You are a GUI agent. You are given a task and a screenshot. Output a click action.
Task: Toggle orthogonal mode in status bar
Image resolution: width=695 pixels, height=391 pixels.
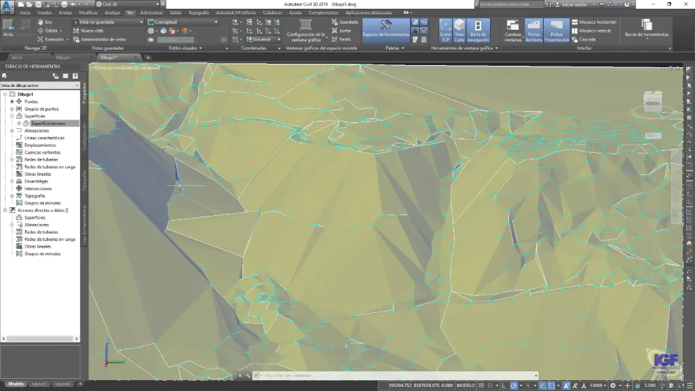pyautogui.click(x=504, y=386)
